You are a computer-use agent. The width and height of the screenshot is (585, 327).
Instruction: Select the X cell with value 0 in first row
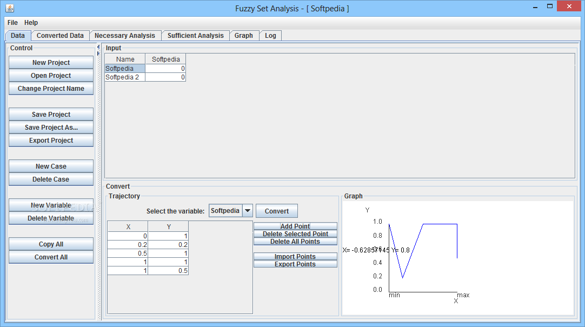(128, 236)
